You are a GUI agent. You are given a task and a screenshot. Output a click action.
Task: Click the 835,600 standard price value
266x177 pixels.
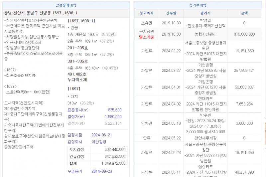(x=115, y=110)
